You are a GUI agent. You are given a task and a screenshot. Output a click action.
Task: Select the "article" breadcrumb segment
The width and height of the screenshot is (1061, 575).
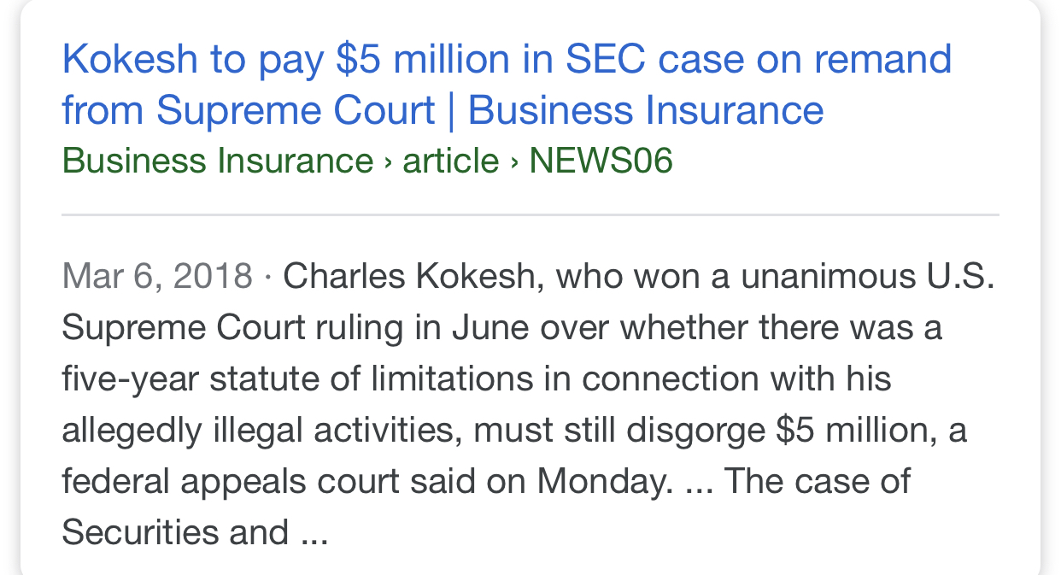click(x=450, y=161)
